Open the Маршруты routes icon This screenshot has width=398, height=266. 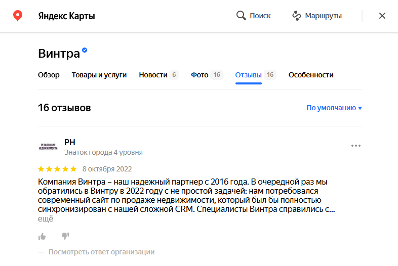[296, 16]
